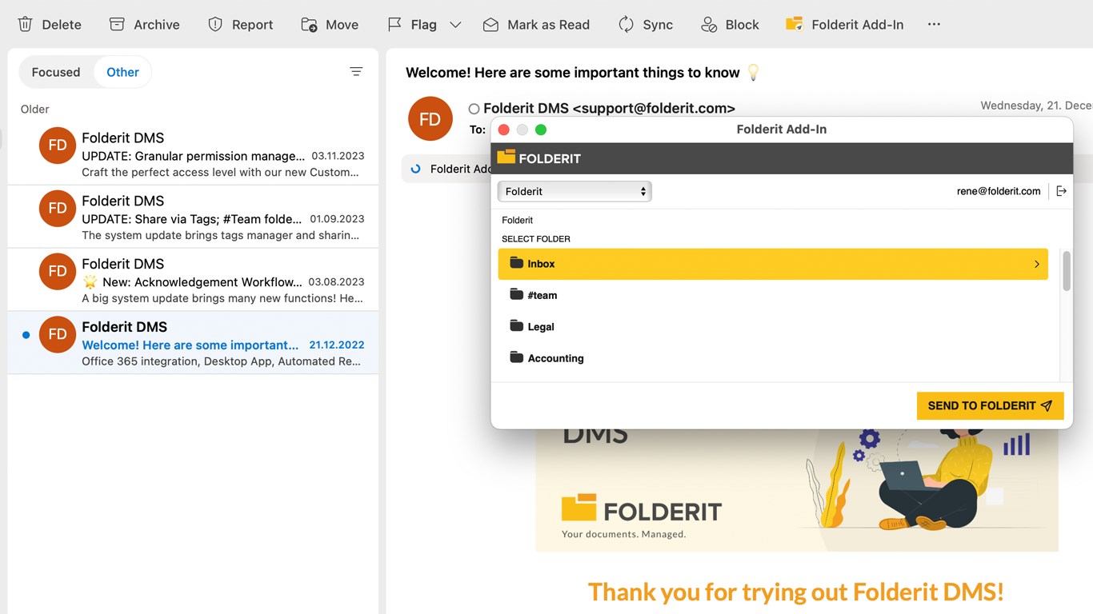Click the FD avatar of the 03.11.2023 email
This screenshot has height=614, width=1093.
(58, 146)
